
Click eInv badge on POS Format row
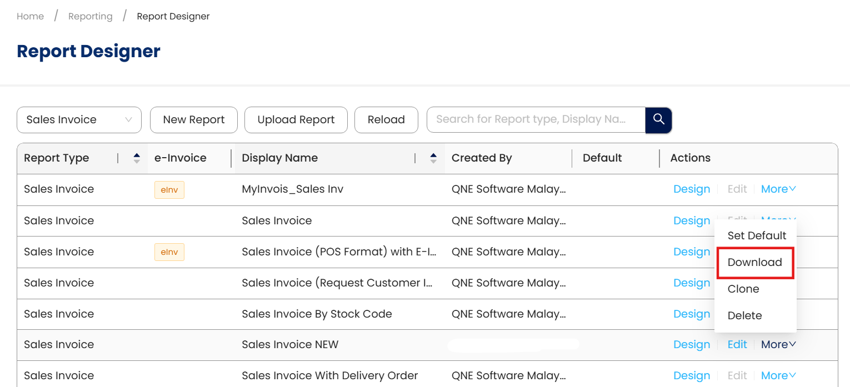169,252
